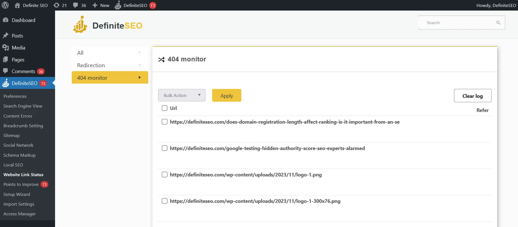Click the Refer column header
This screenshot has width=518, height=227.
pos(482,110)
